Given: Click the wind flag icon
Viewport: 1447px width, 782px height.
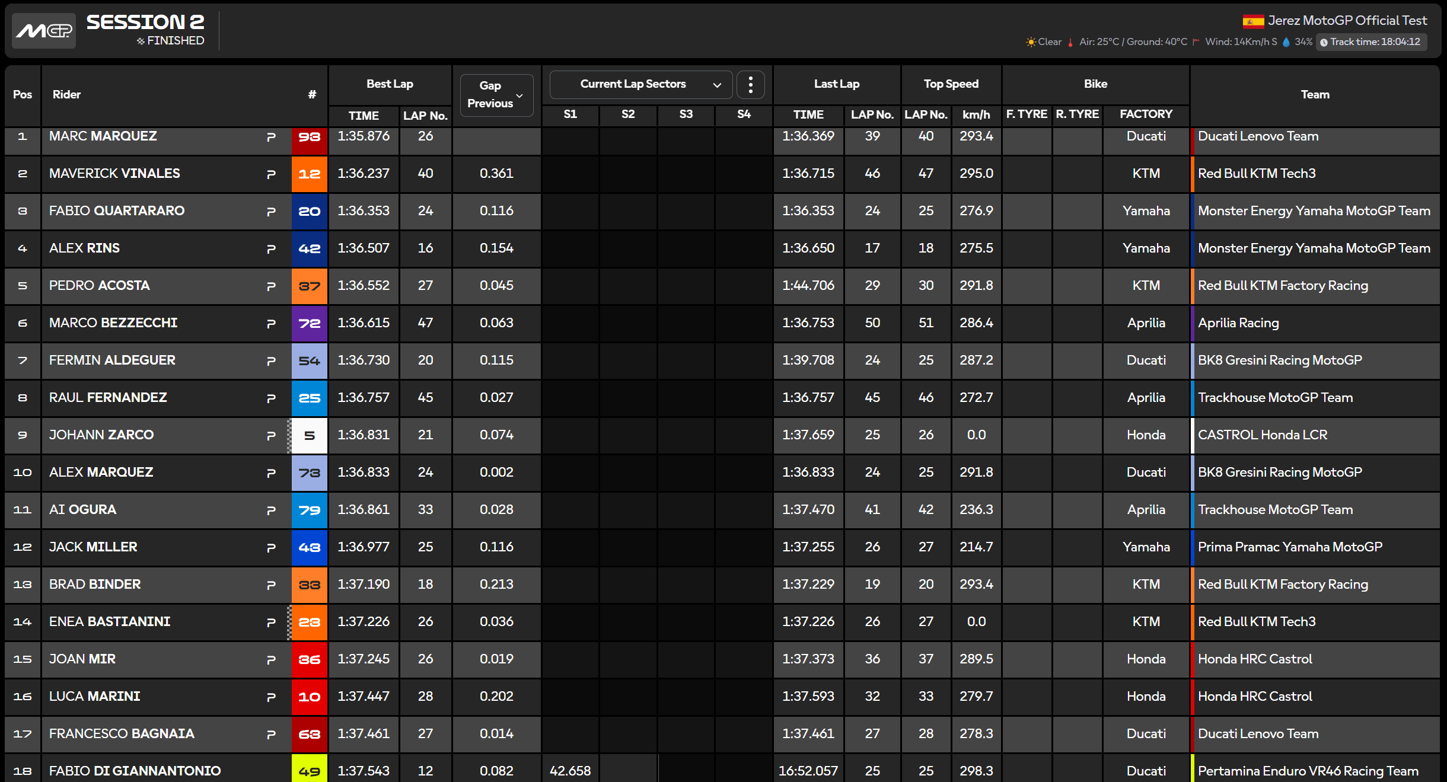Looking at the screenshot, I should [1196, 42].
